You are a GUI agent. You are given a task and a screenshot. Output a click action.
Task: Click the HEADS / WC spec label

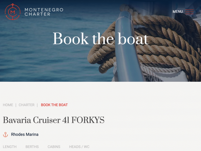(x=79, y=147)
